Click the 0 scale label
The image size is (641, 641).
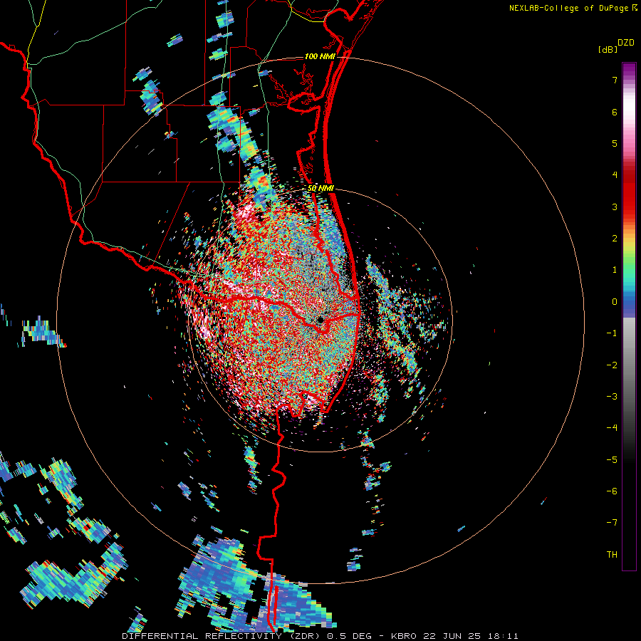pos(615,302)
